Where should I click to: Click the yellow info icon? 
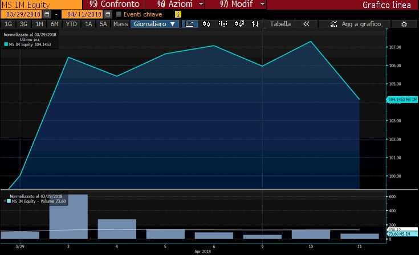[x=178, y=14]
